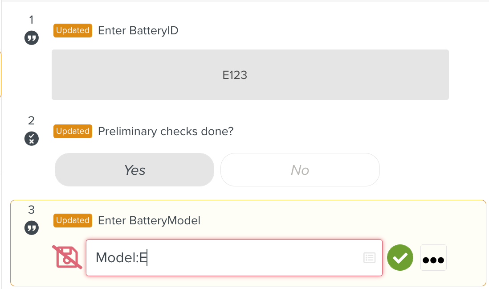The width and height of the screenshot is (489, 289).
Task: Select step number 1
Action: point(31,20)
